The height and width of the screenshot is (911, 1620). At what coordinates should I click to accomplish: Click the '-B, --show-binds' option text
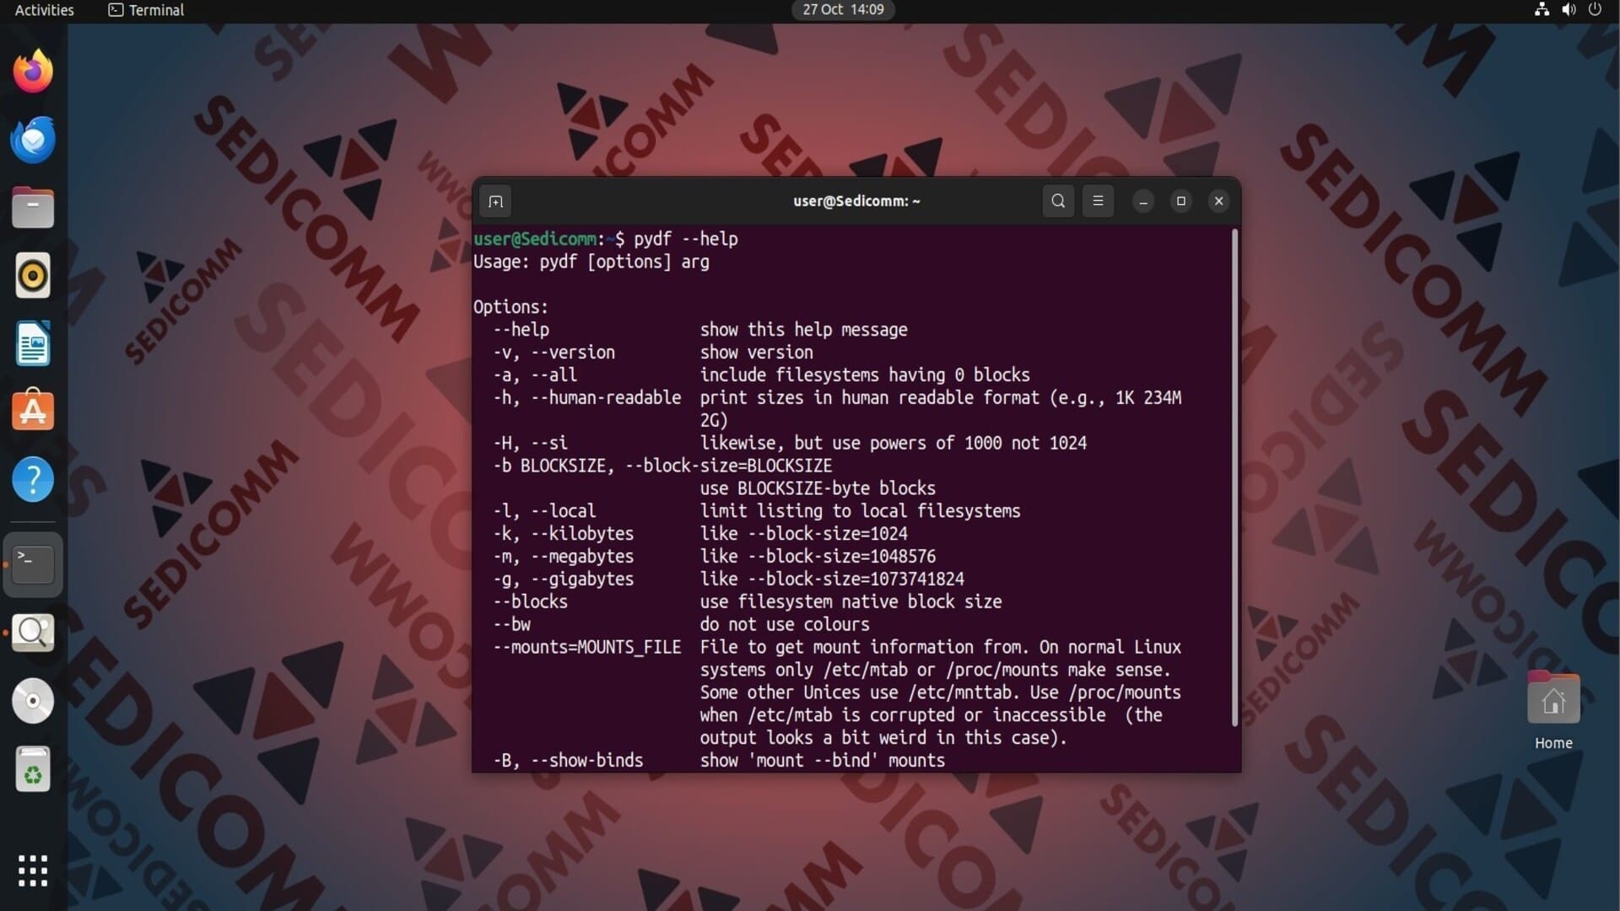pos(568,760)
